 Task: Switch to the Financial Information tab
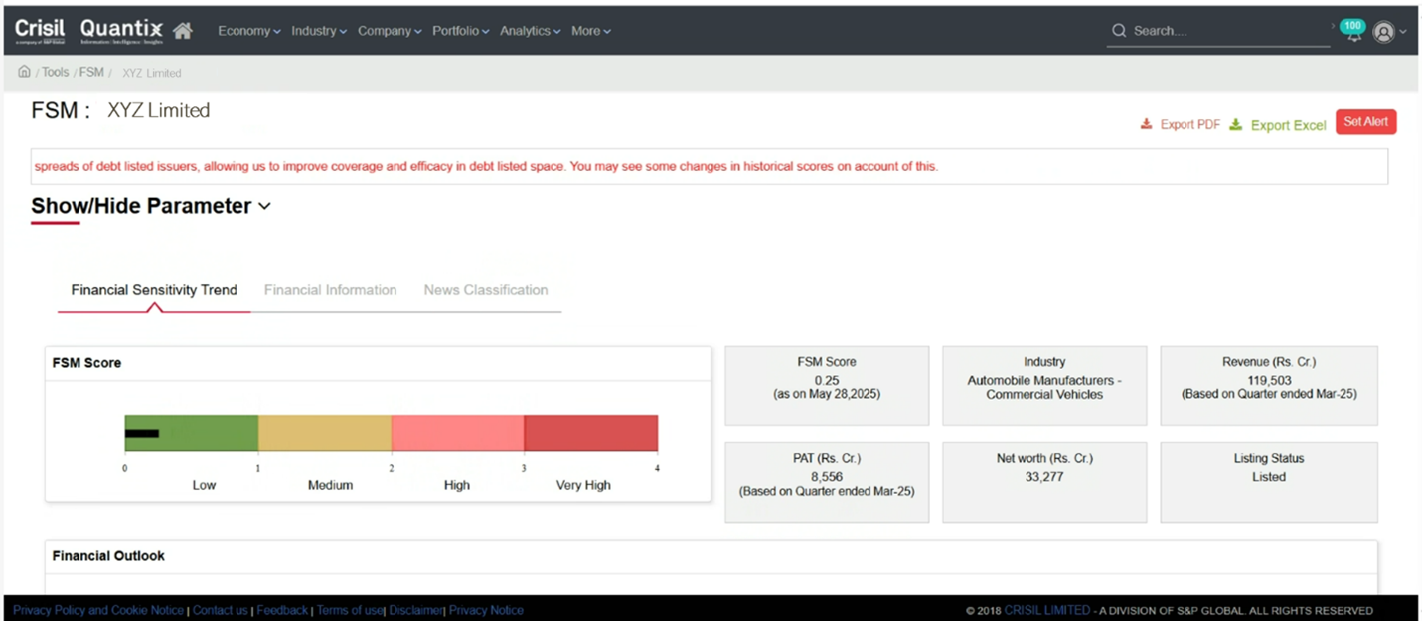pyautogui.click(x=330, y=290)
